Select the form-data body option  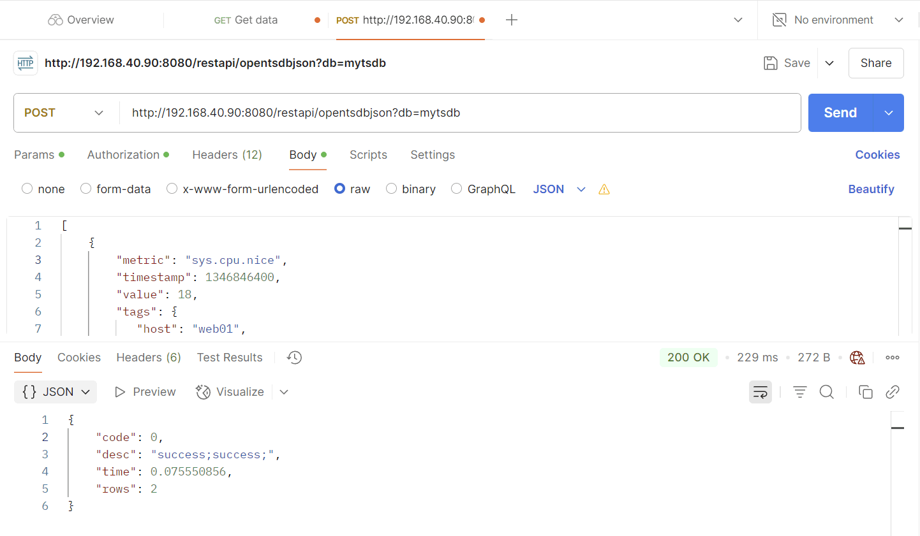coord(85,189)
